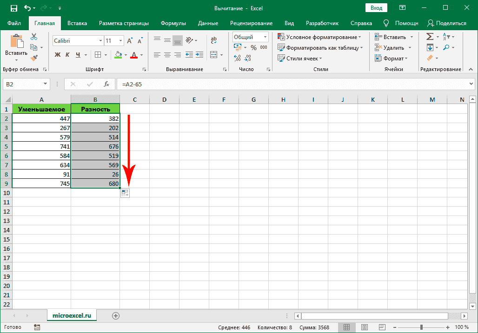Add a new sheet with the plus icon

116,316
